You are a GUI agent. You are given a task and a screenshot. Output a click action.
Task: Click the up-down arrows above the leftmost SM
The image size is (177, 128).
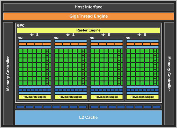point(35,35)
